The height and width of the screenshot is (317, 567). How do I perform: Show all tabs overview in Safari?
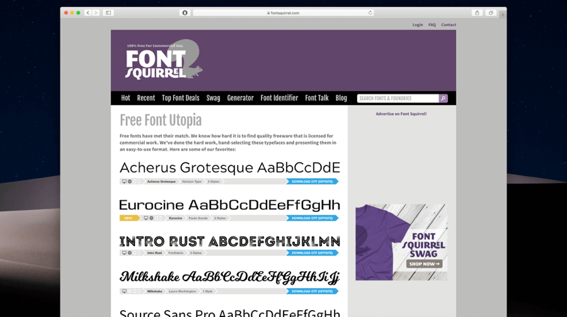tap(491, 13)
